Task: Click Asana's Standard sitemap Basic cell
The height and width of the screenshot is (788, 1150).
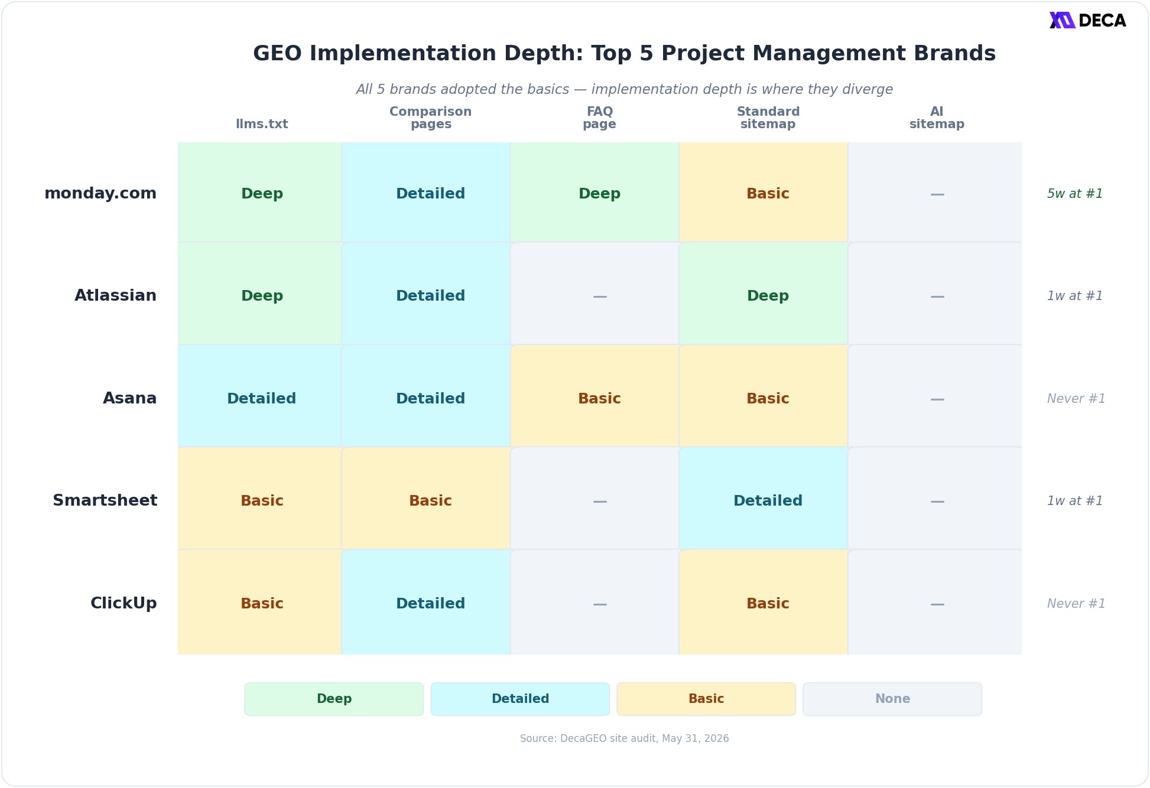Action: (764, 396)
